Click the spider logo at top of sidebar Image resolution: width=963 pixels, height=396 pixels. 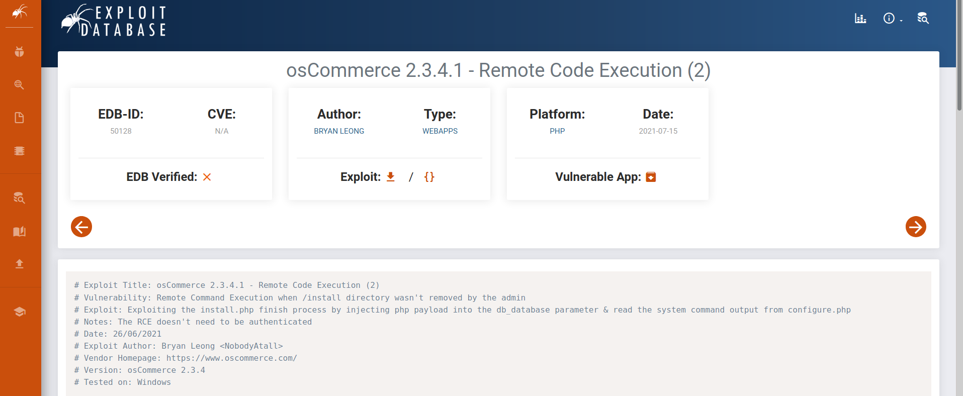[x=20, y=12]
